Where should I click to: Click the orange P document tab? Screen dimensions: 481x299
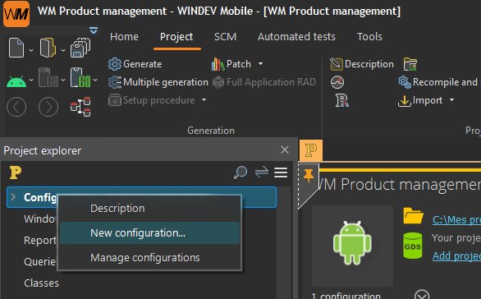[311, 150]
